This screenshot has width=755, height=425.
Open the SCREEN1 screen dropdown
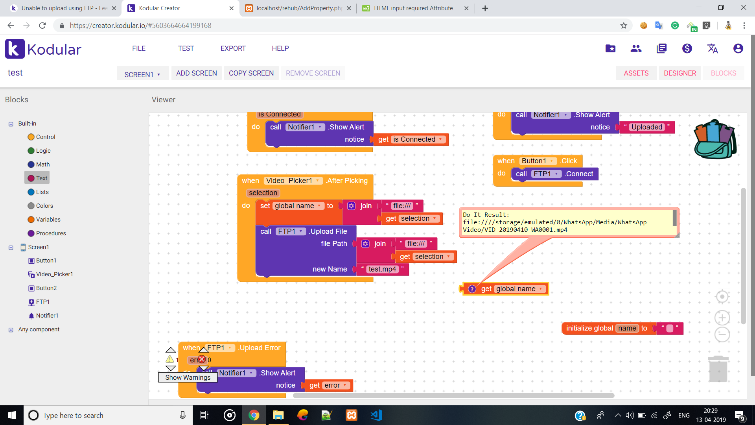coord(143,74)
